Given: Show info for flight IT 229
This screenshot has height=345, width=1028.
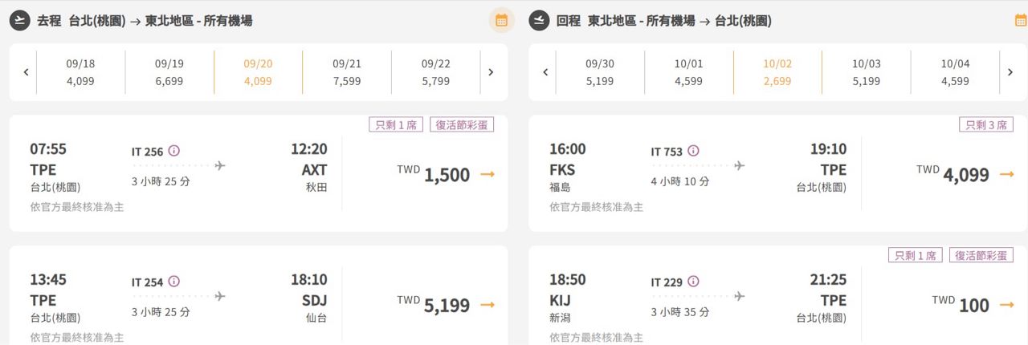Looking at the screenshot, I should (x=694, y=282).
